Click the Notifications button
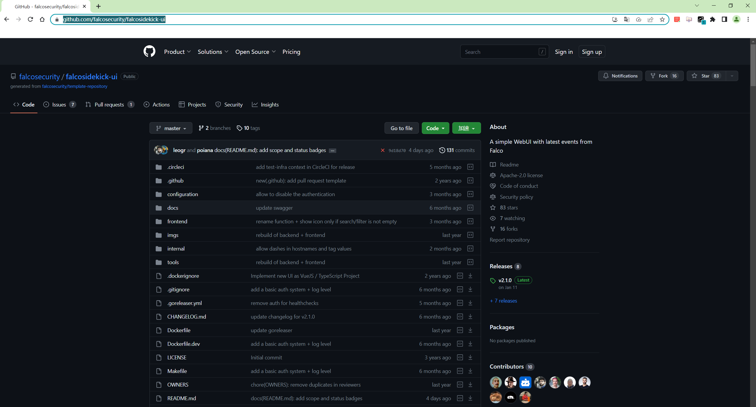The width and height of the screenshot is (756, 407). coord(620,76)
